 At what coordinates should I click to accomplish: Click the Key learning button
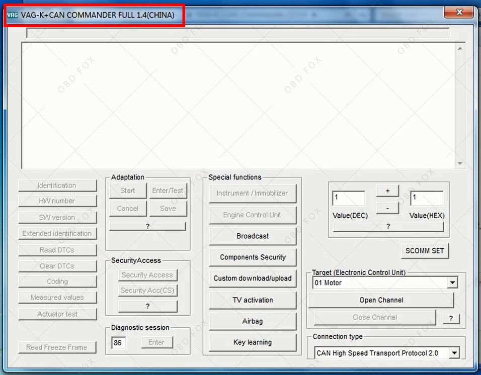253,342
